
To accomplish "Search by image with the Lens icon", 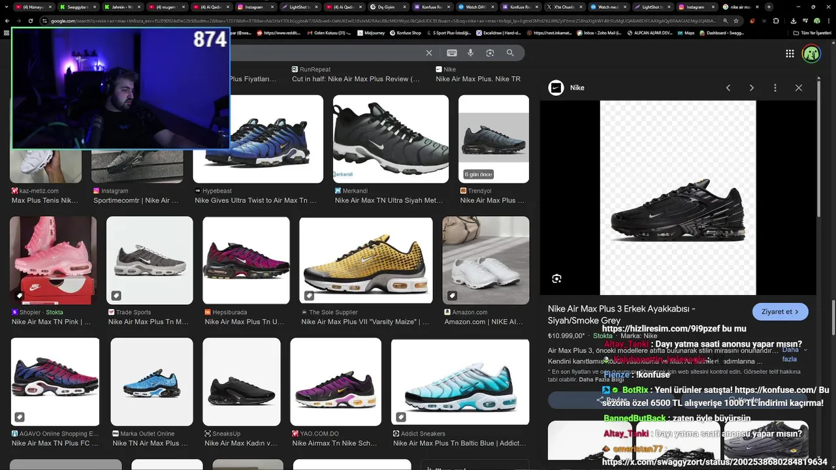I will (490, 53).
